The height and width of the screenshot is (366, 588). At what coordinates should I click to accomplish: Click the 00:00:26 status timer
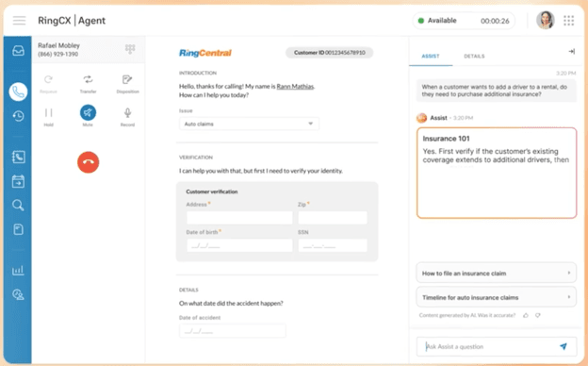(495, 21)
